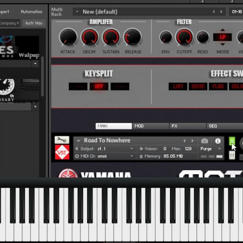Enable the LOFI effect switch

pyautogui.click(x=178, y=86)
